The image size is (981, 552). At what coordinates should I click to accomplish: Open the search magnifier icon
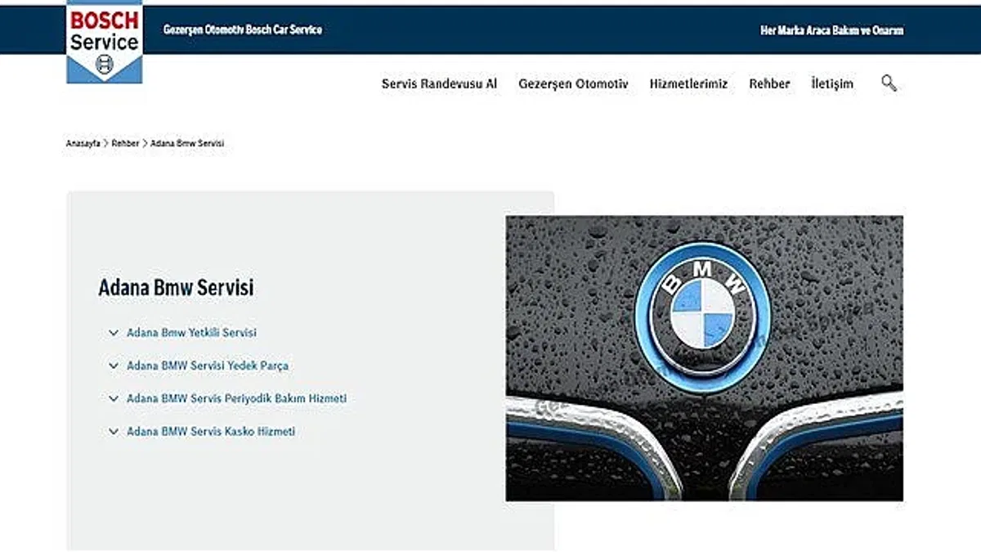click(x=889, y=83)
